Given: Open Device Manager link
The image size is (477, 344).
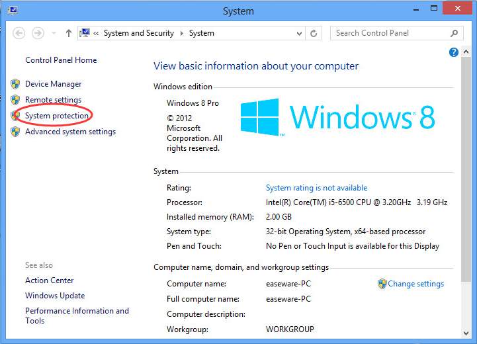Looking at the screenshot, I should click(x=53, y=83).
